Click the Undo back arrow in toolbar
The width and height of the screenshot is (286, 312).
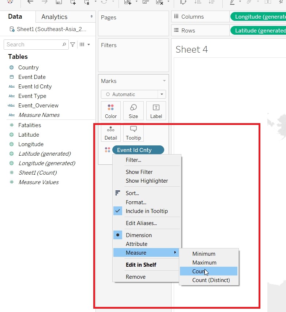[30, 2]
